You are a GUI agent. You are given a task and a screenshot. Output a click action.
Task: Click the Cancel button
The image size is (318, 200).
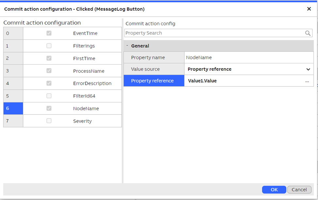click(299, 190)
